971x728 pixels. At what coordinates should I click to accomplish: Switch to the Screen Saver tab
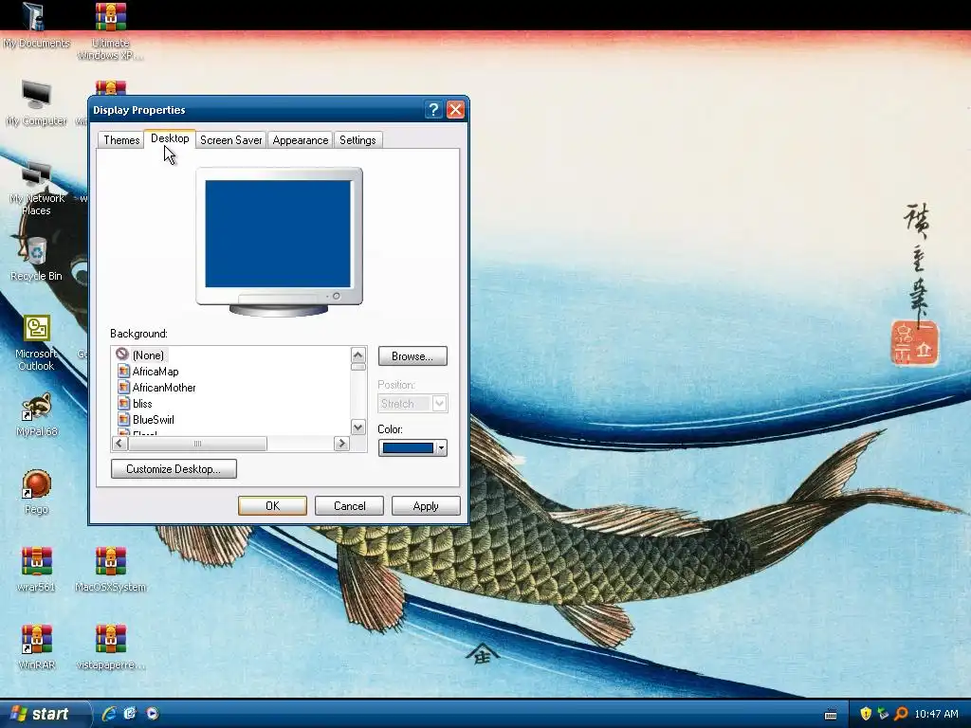click(231, 140)
